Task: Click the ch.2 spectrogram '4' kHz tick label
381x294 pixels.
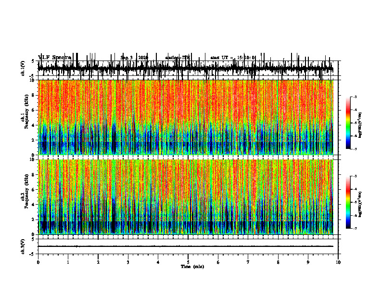Action: point(34,205)
